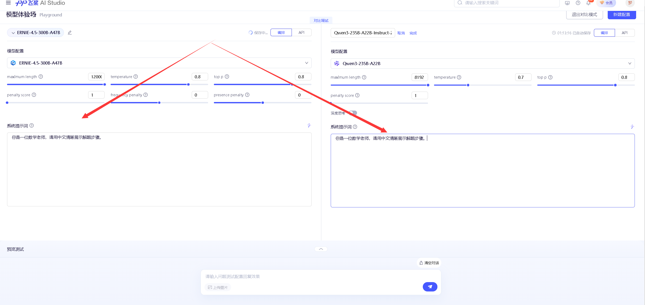Click the left temperature value 0.8 field
Screen dimensions: 645x305
[200, 77]
